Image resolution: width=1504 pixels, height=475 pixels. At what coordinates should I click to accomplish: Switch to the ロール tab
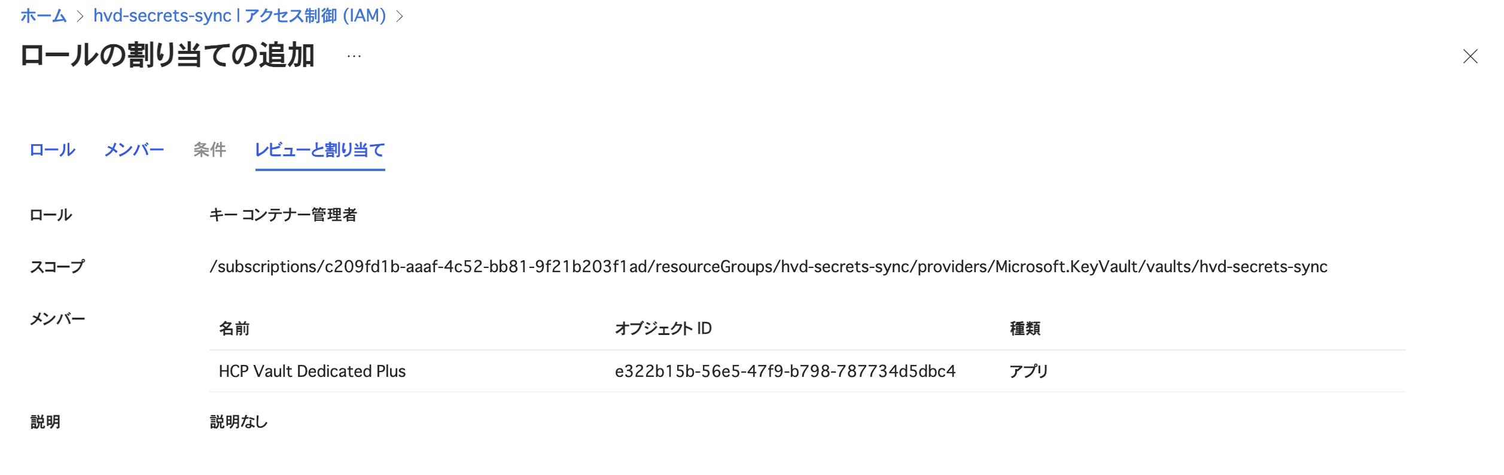click(53, 150)
